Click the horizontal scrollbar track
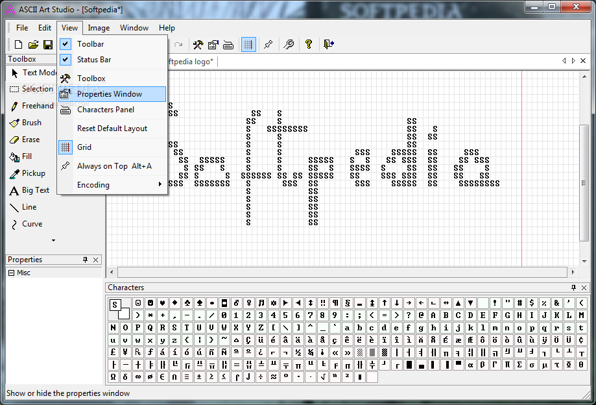 342,272
